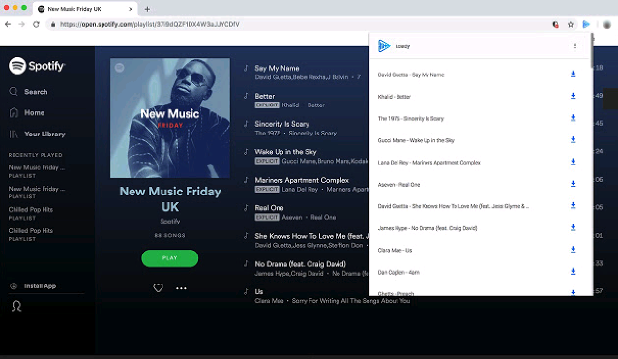The width and height of the screenshot is (618, 359).
Task: Click the macOS green fullscreen window button
Action: pos(24,8)
